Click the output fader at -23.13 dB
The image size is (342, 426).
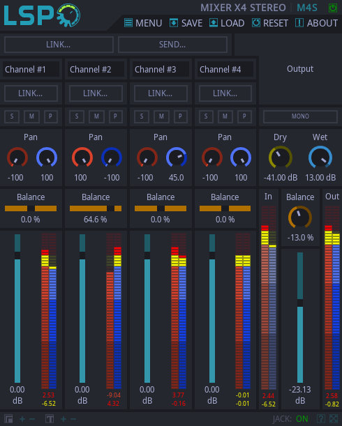pos(300,317)
